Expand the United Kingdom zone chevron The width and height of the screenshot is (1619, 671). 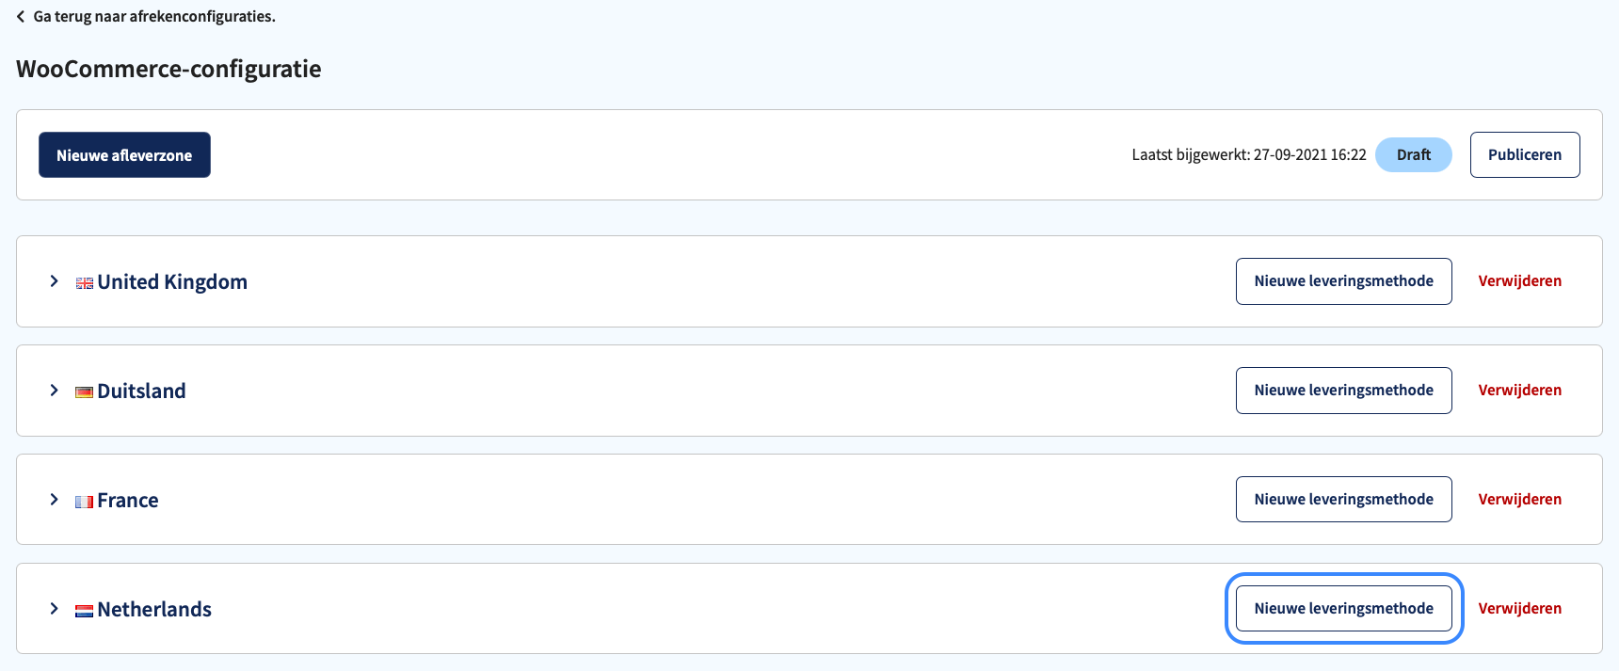(x=54, y=281)
